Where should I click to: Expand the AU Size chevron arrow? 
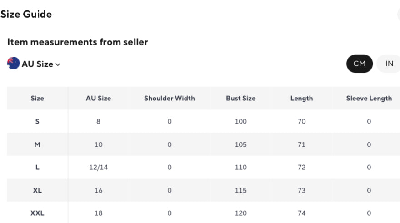pyautogui.click(x=58, y=64)
